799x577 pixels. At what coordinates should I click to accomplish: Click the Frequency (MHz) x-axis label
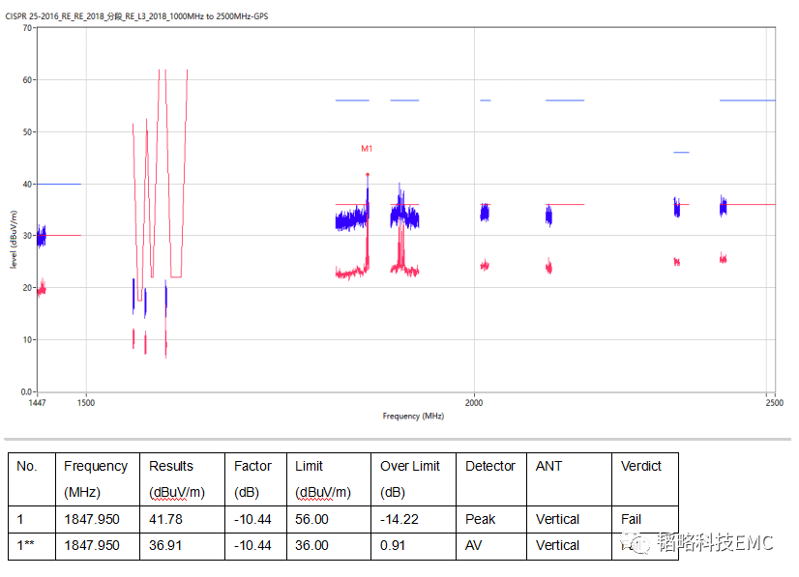[x=413, y=416]
